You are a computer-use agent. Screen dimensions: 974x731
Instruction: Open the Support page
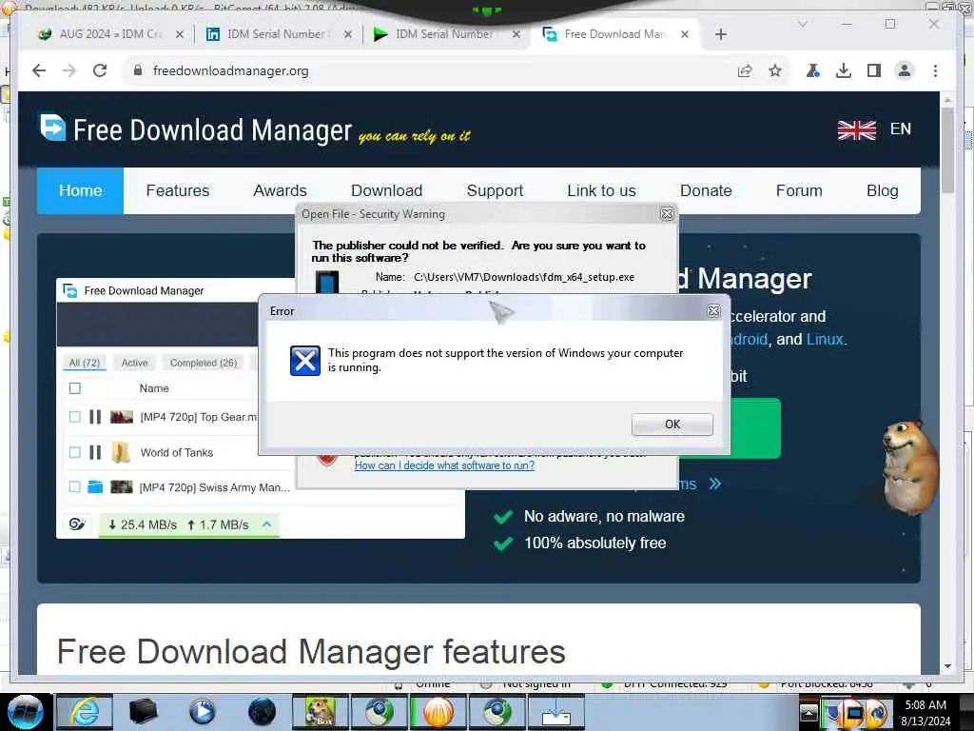(x=495, y=190)
